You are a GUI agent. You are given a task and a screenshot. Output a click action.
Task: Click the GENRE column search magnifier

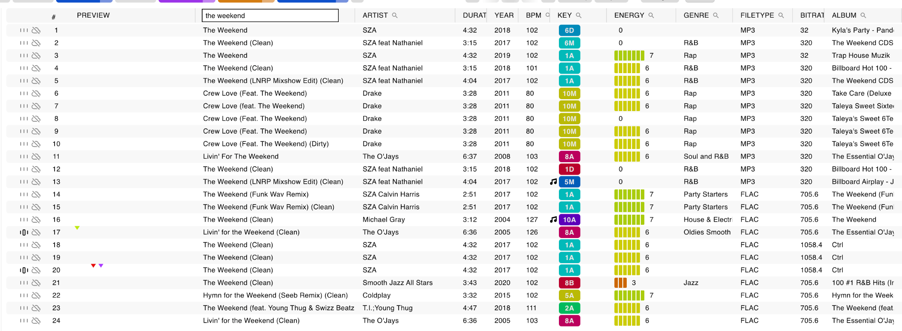(x=716, y=15)
